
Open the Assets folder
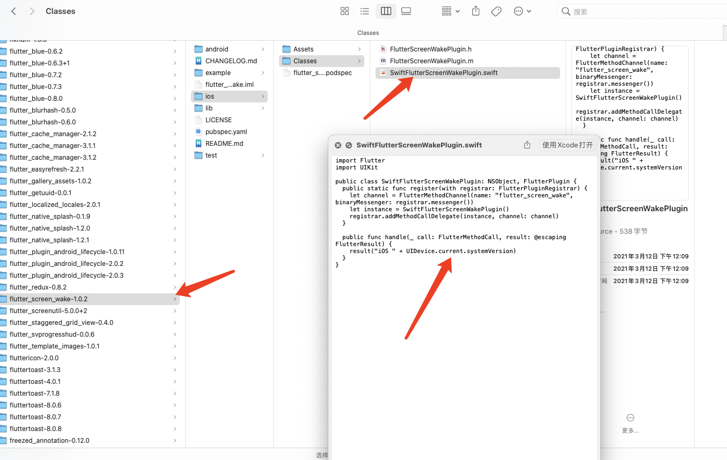[321, 49]
